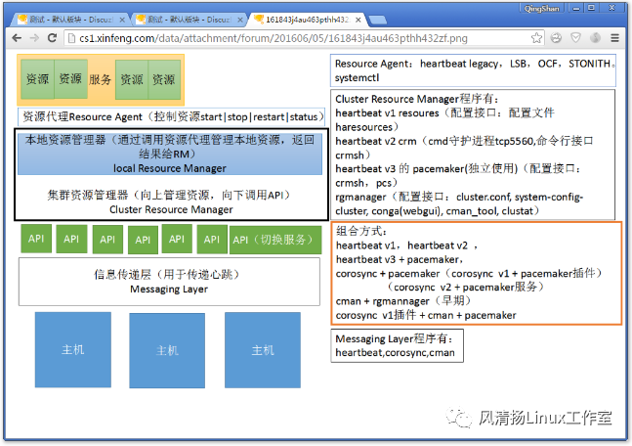Click the '资源代理Resource Agent' text box

pos(171,117)
